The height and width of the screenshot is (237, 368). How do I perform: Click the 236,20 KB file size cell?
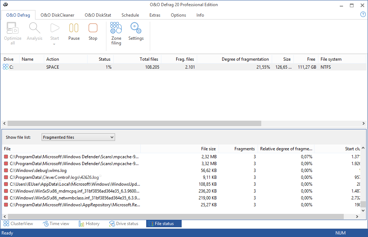[x=207, y=191]
